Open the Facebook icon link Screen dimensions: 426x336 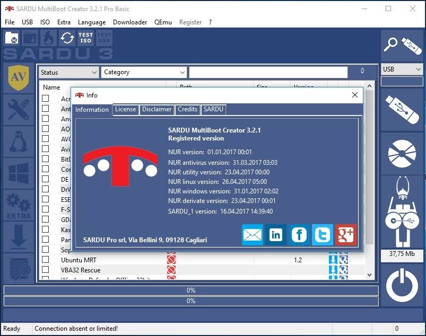299,235
